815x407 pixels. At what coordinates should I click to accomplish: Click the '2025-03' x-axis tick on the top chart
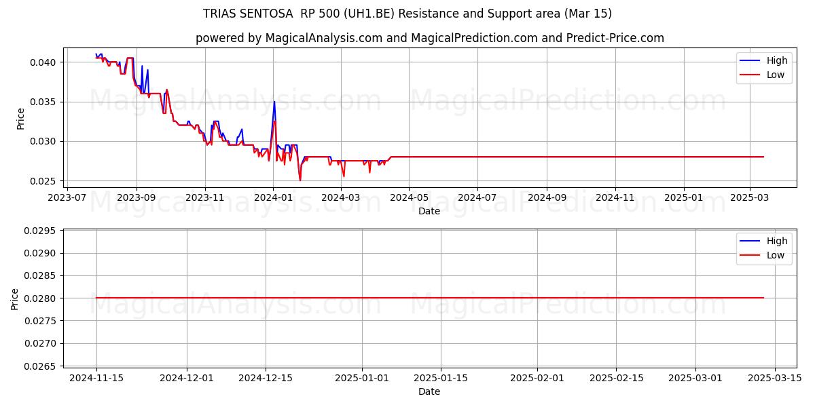pyautogui.click(x=749, y=198)
